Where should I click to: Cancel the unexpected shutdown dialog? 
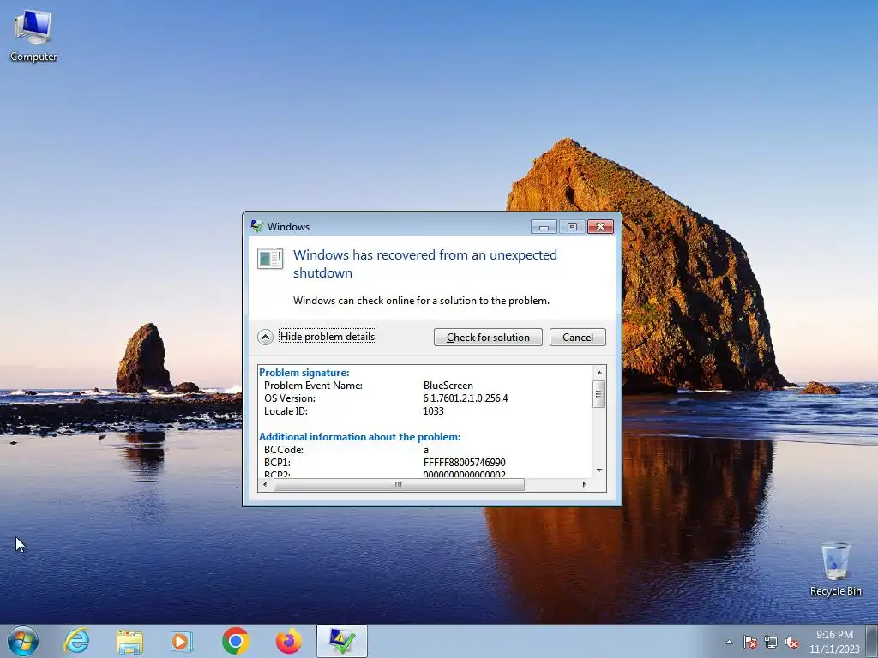tap(577, 337)
